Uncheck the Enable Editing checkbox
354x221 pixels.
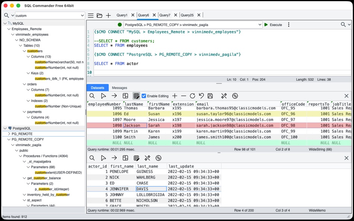144,96
